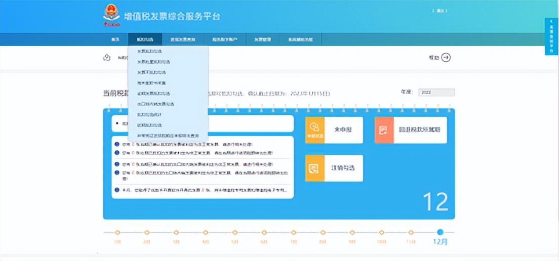Select the 9月 timeline marker
Image resolution: width=559 pixels, height=261 pixels.
click(x=352, y=233)
